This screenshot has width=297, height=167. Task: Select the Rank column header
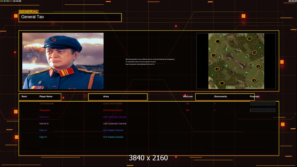point(24,97)
